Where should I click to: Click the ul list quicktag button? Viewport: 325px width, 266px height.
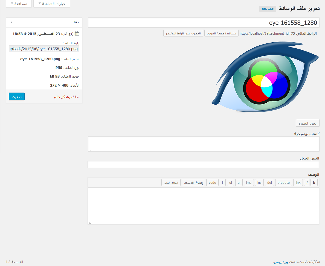(x=239, y=183)
